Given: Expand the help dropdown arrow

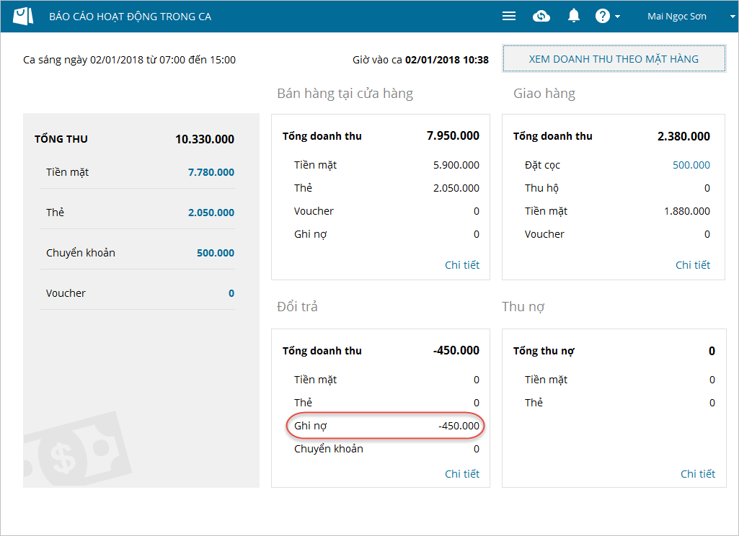Looking at the screenshot, I should [x=618, y=17].
